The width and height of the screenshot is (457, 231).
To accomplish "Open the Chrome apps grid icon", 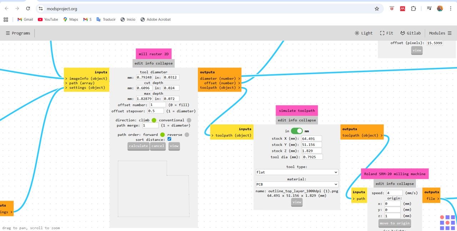I will tap(6, 20).
